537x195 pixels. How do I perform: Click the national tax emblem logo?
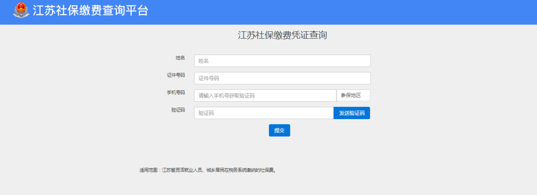coord(21,10)
